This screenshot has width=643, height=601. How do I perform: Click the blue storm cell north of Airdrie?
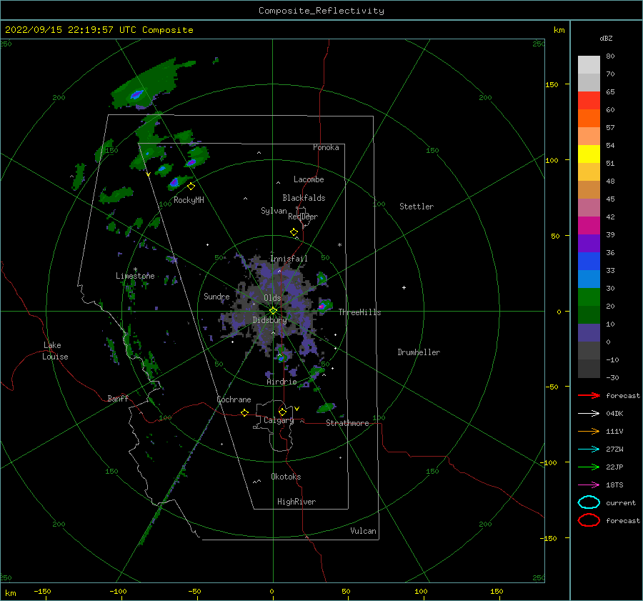(x=281, y=358)
